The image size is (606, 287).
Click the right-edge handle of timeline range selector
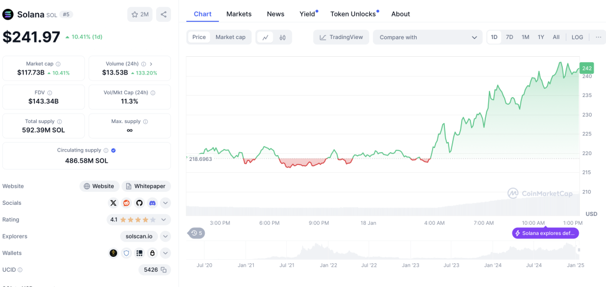(x=579, y=250)
